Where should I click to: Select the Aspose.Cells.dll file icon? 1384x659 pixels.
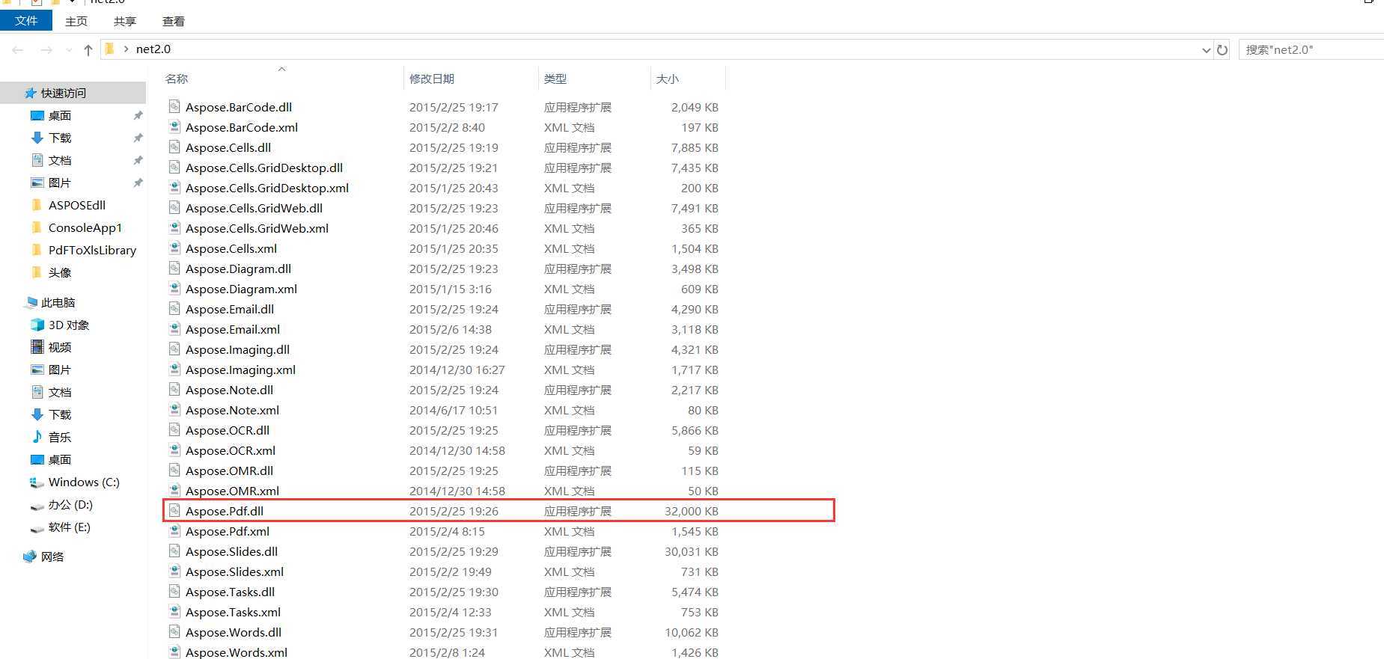pos(174,147)
